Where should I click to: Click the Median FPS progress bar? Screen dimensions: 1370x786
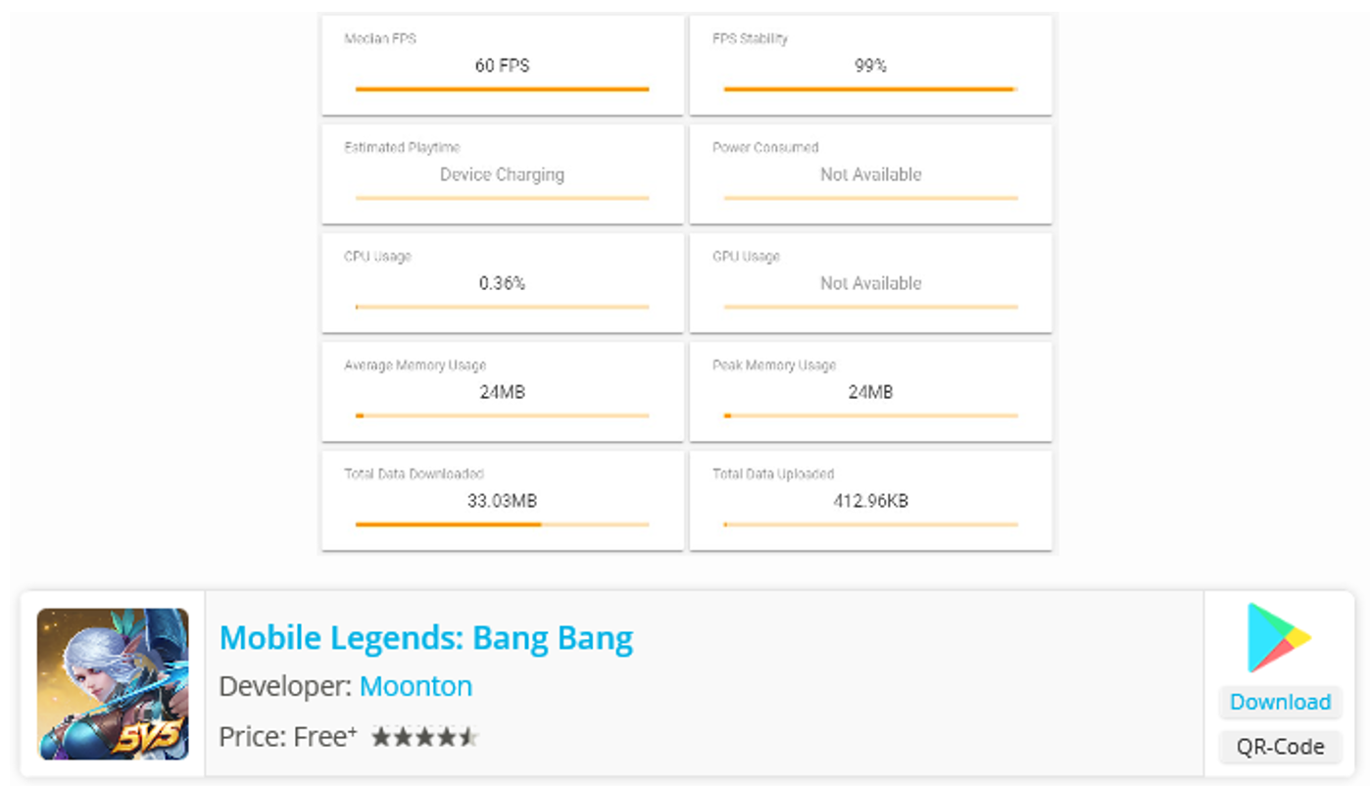click(x=500, y=88)
